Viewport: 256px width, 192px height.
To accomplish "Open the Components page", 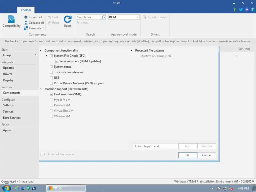I will click(11, 93).
